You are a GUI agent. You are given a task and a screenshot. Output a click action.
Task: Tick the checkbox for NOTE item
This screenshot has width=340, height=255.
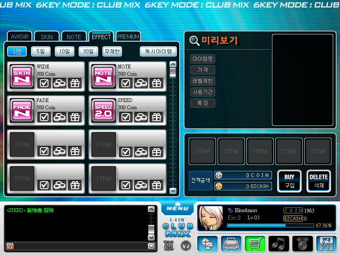click(x=126, y=83)
